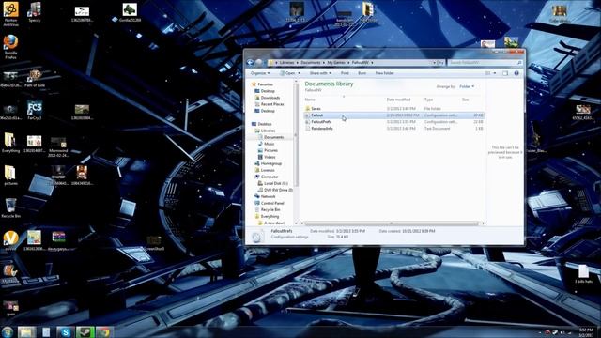Sort by Date modified column header
Viewport: 601px width, 338px height.
coord(398,100)
